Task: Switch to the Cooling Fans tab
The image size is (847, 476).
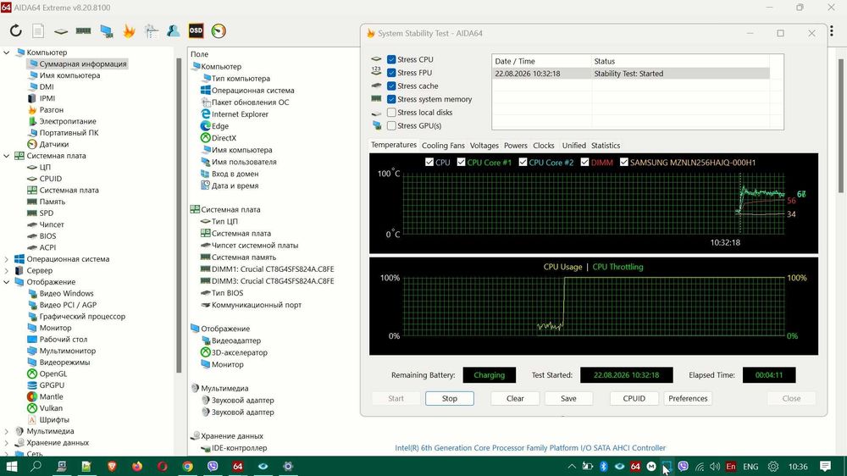Action: 443,146
